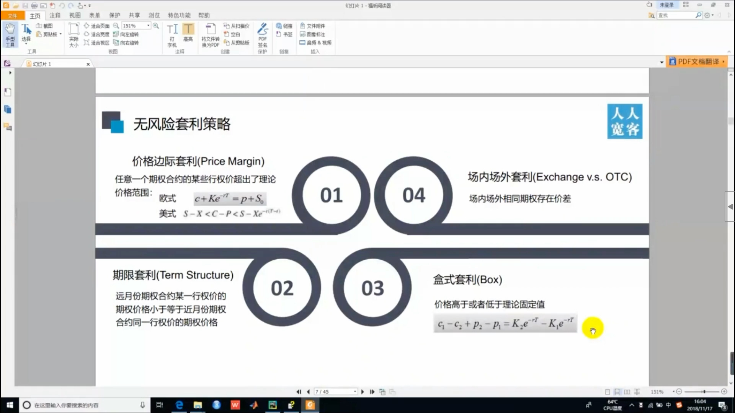Open search settings gear dropdown

[709, 15]
